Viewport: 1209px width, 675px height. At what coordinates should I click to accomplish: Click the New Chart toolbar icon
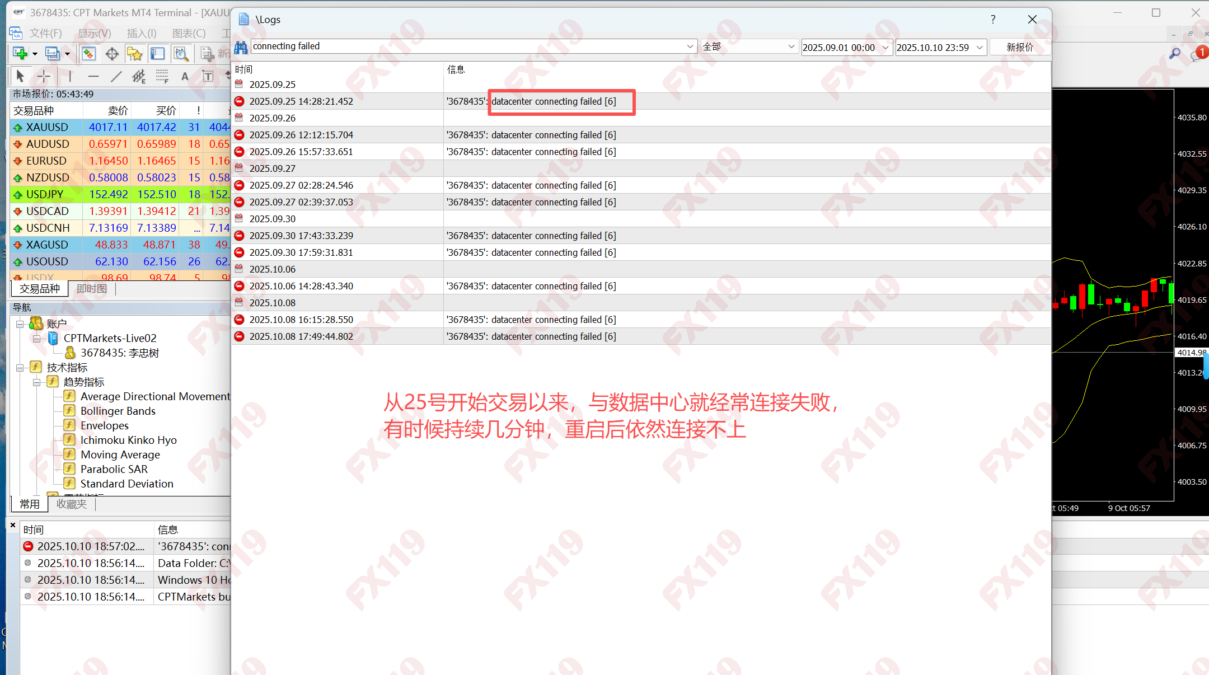click(21, 53)
